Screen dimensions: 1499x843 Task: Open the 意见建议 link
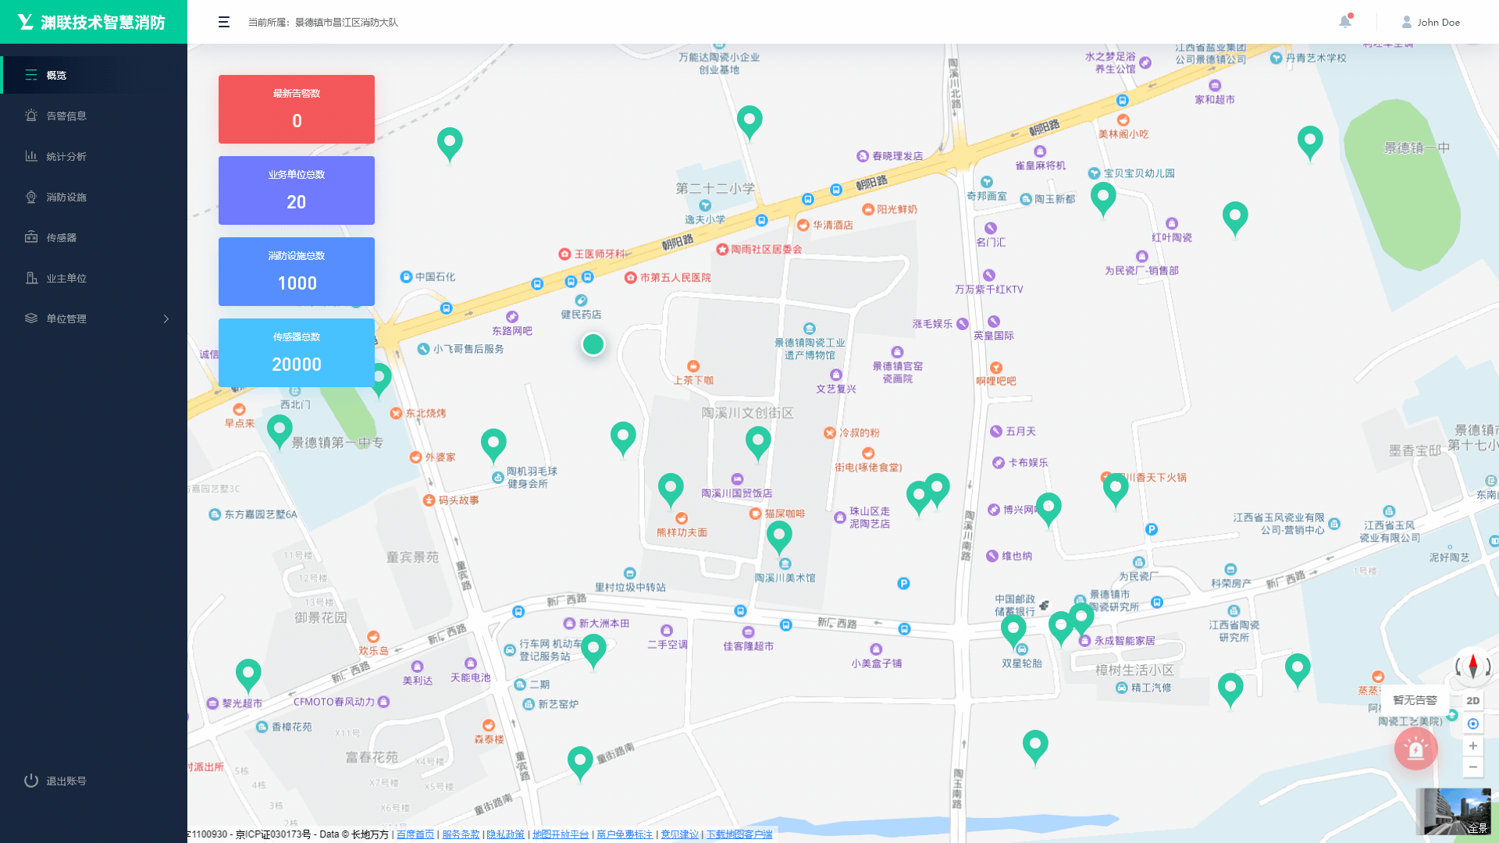click(x=680, y=834)
